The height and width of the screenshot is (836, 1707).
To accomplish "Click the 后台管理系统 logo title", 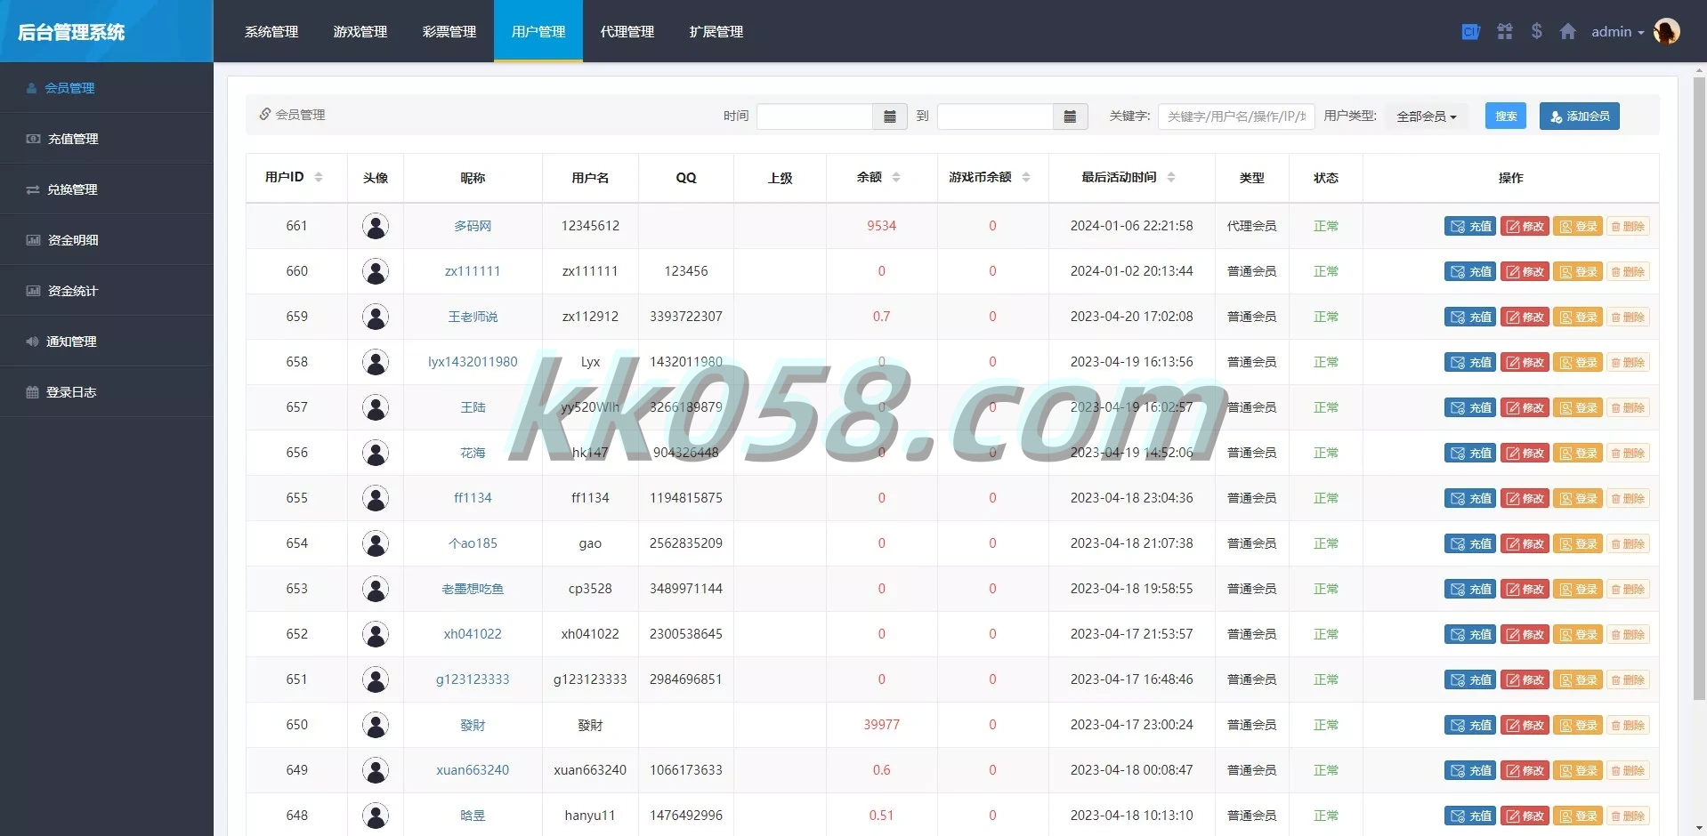I will click(x=71, y=32).
